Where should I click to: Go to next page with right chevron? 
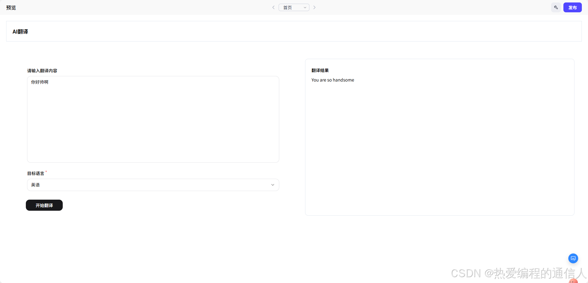[x=314, y=7]
